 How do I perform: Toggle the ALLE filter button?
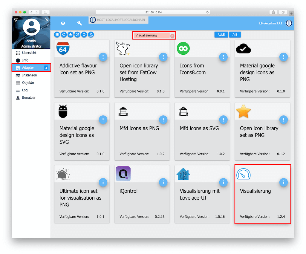coord(221,35)
